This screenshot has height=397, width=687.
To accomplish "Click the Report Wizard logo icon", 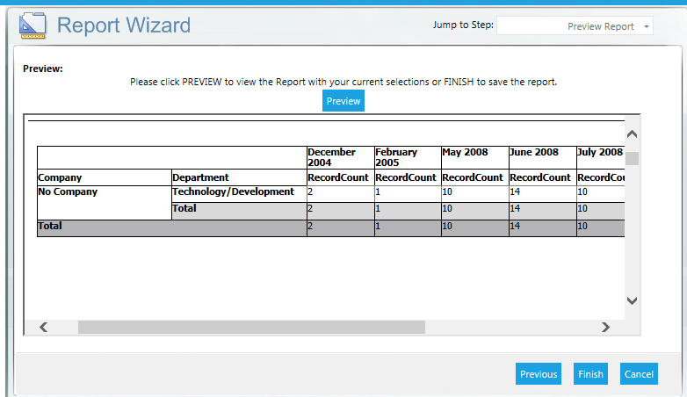I will point(33,26).
